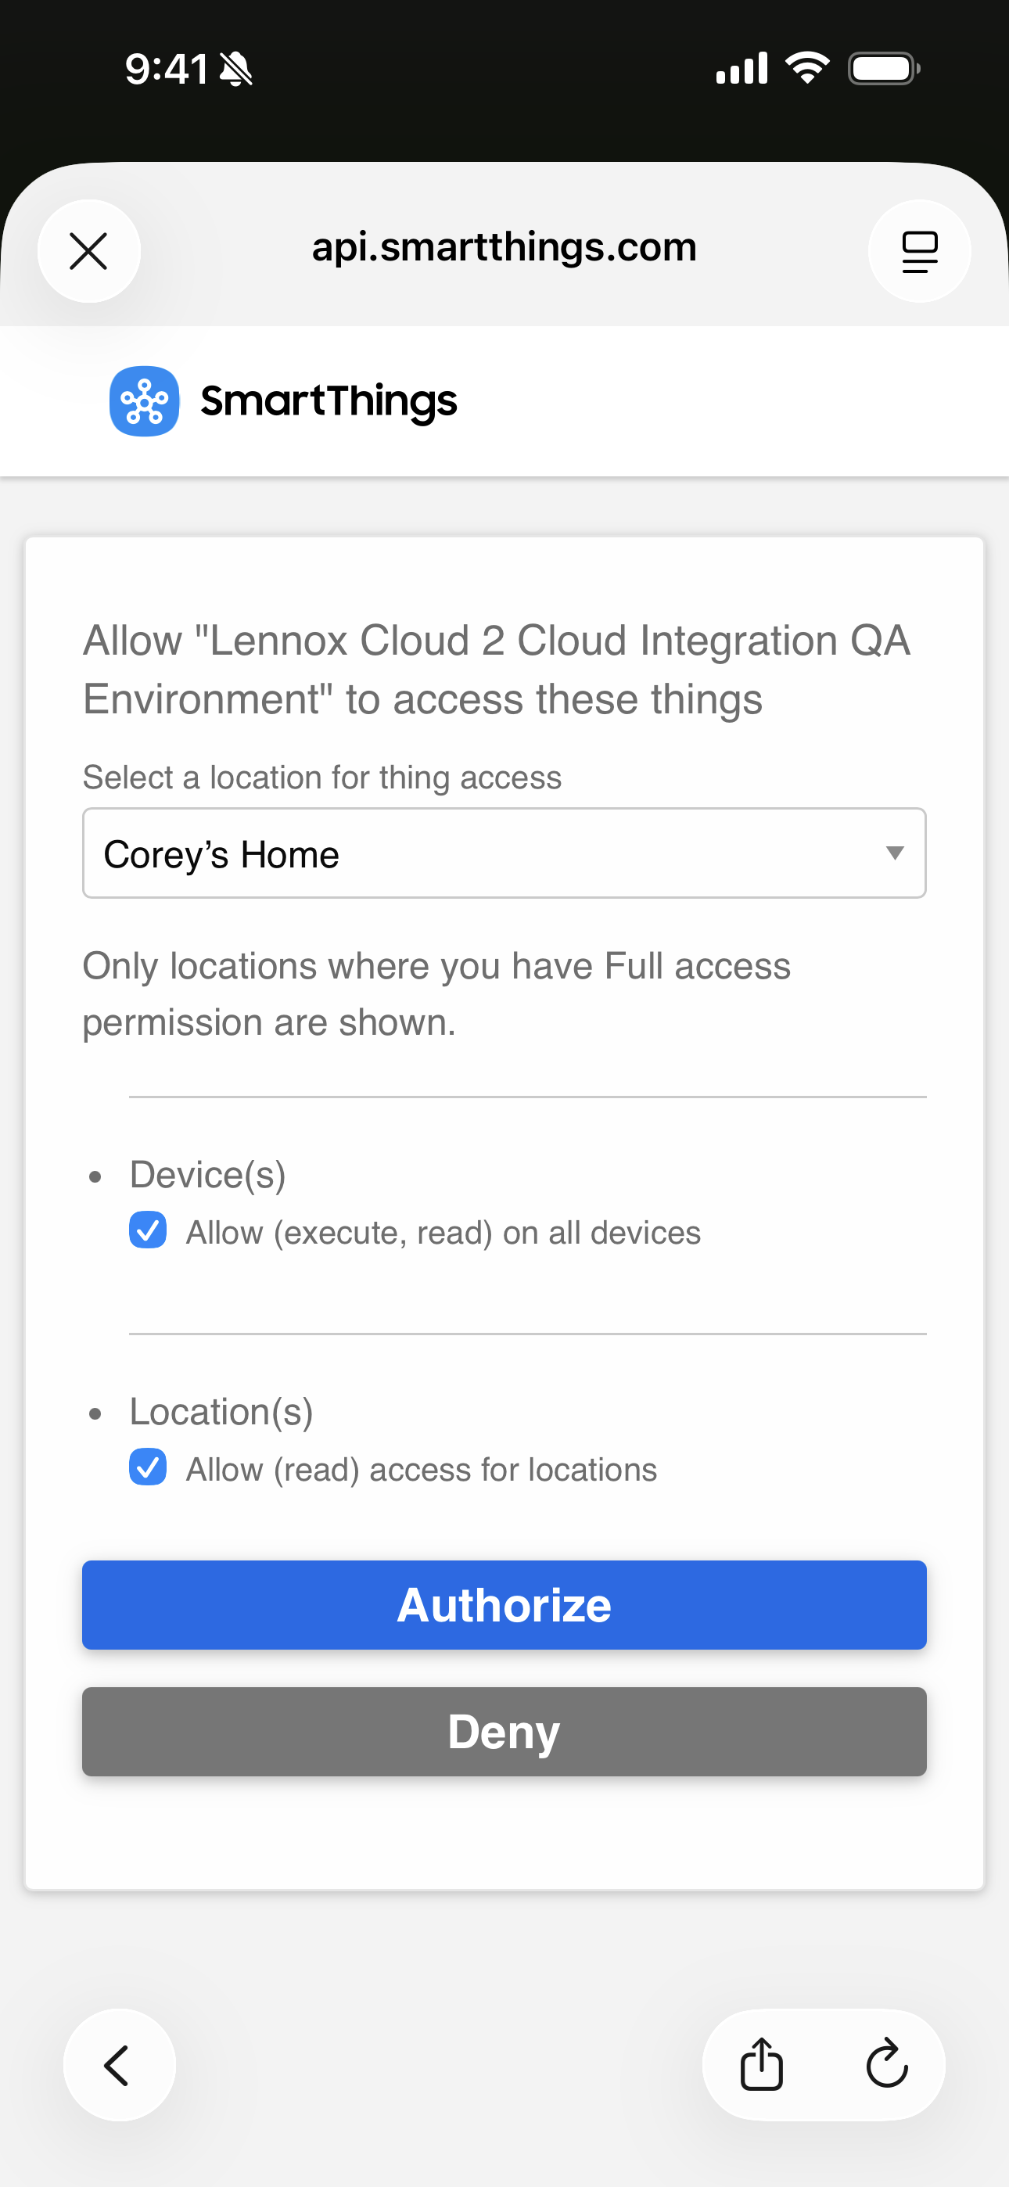Tap the cellular signal bars icon
The width and height of the screenshot is (1009, 2187).
tap(741, 68)
